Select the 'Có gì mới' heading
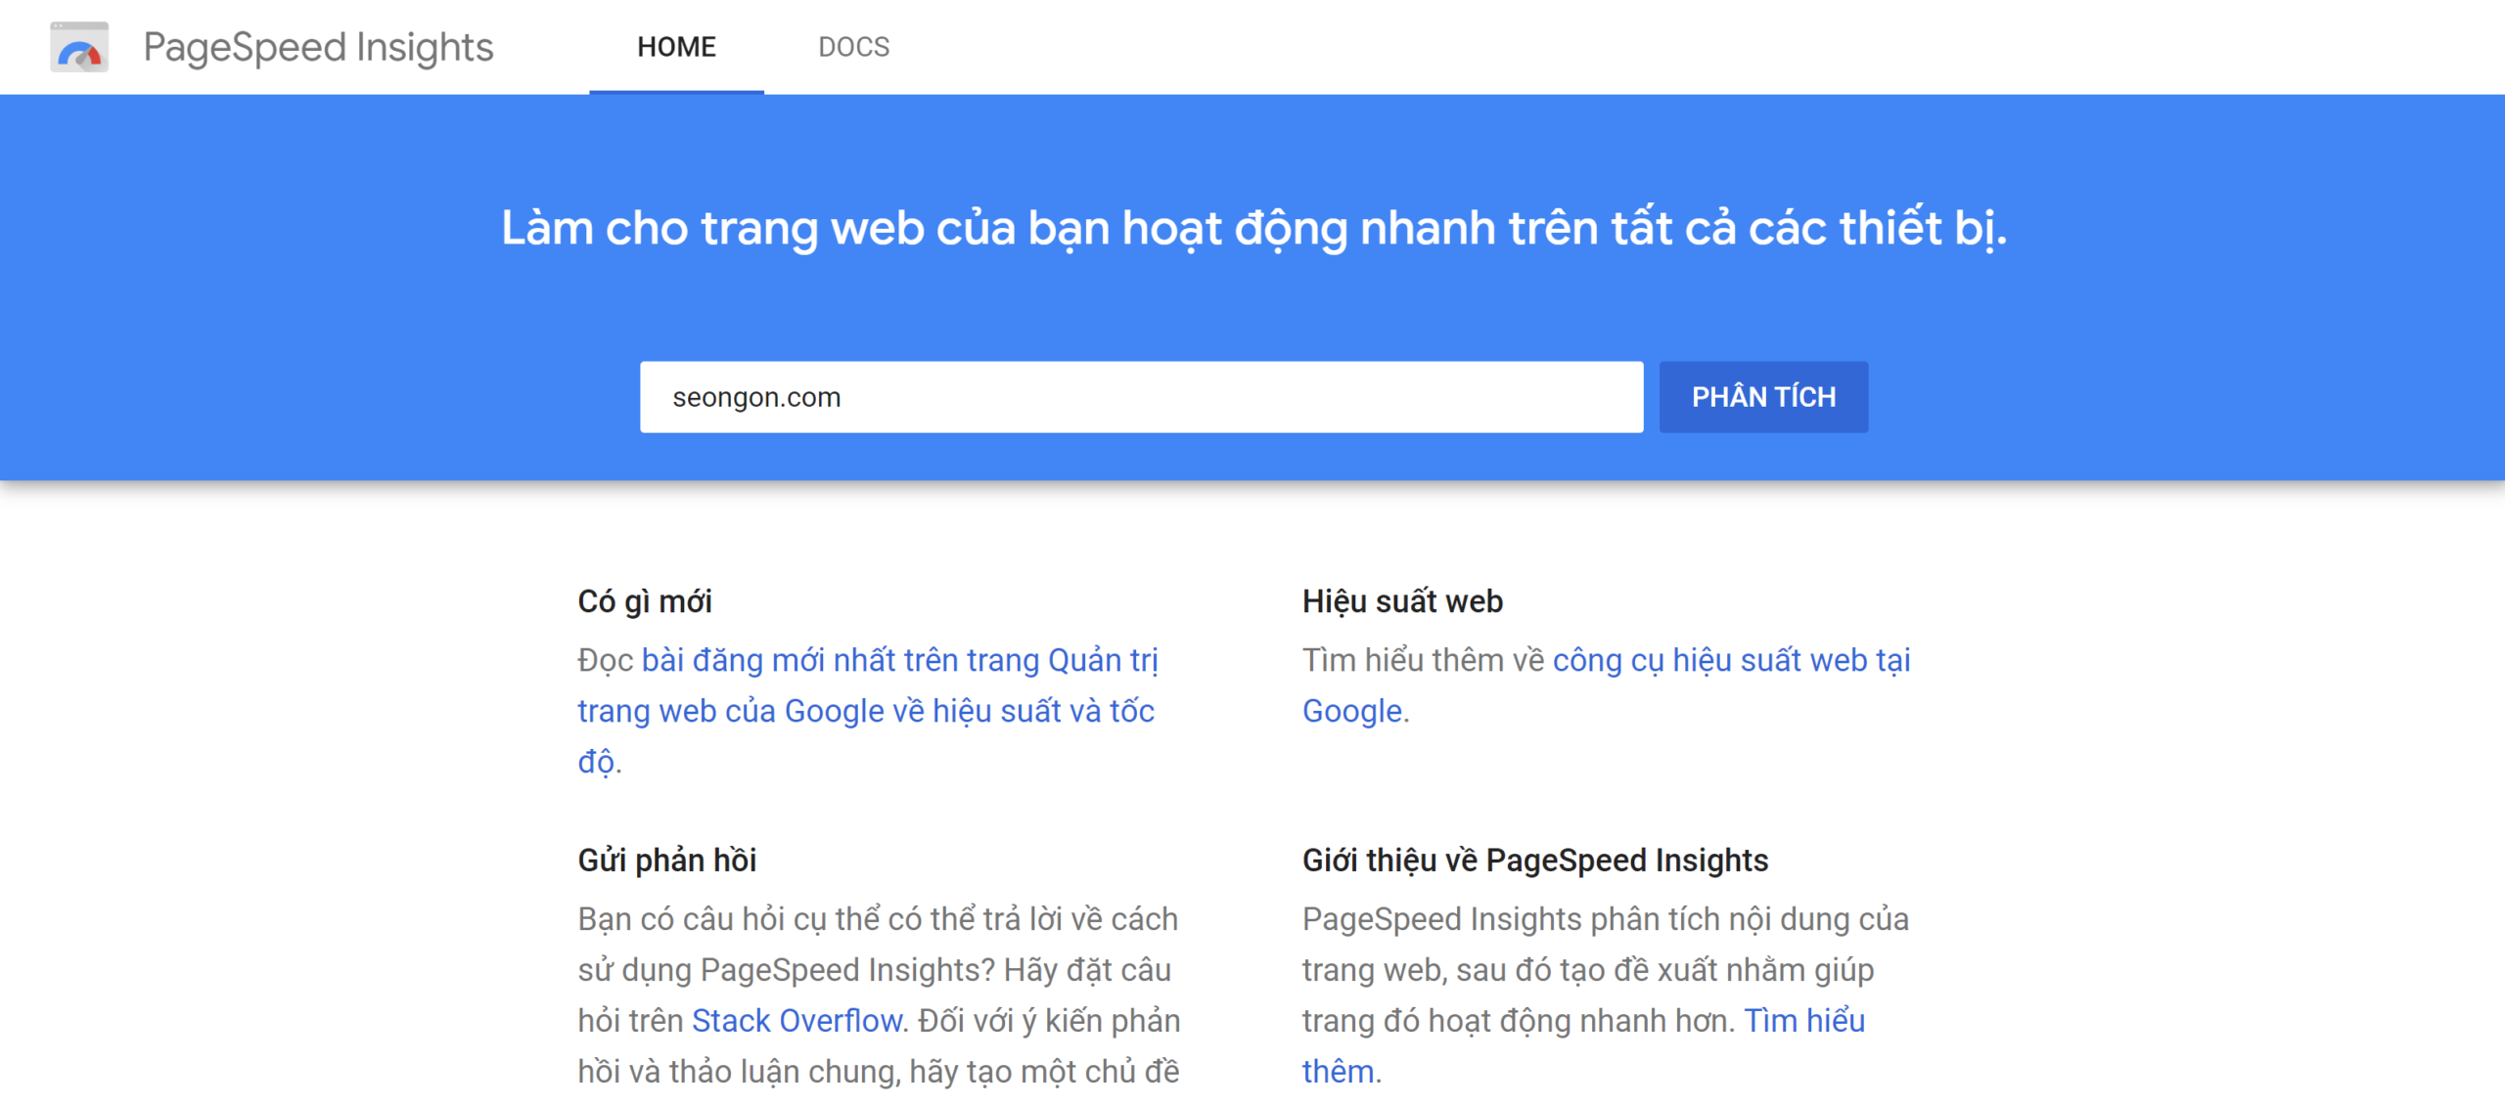2505x1104 pixels. coord(645,600)
